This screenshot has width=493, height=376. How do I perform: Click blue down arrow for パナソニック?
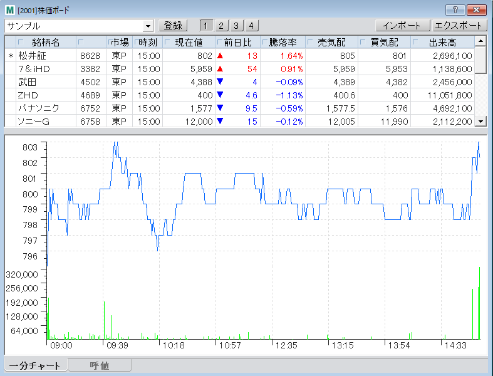[219, 108]
